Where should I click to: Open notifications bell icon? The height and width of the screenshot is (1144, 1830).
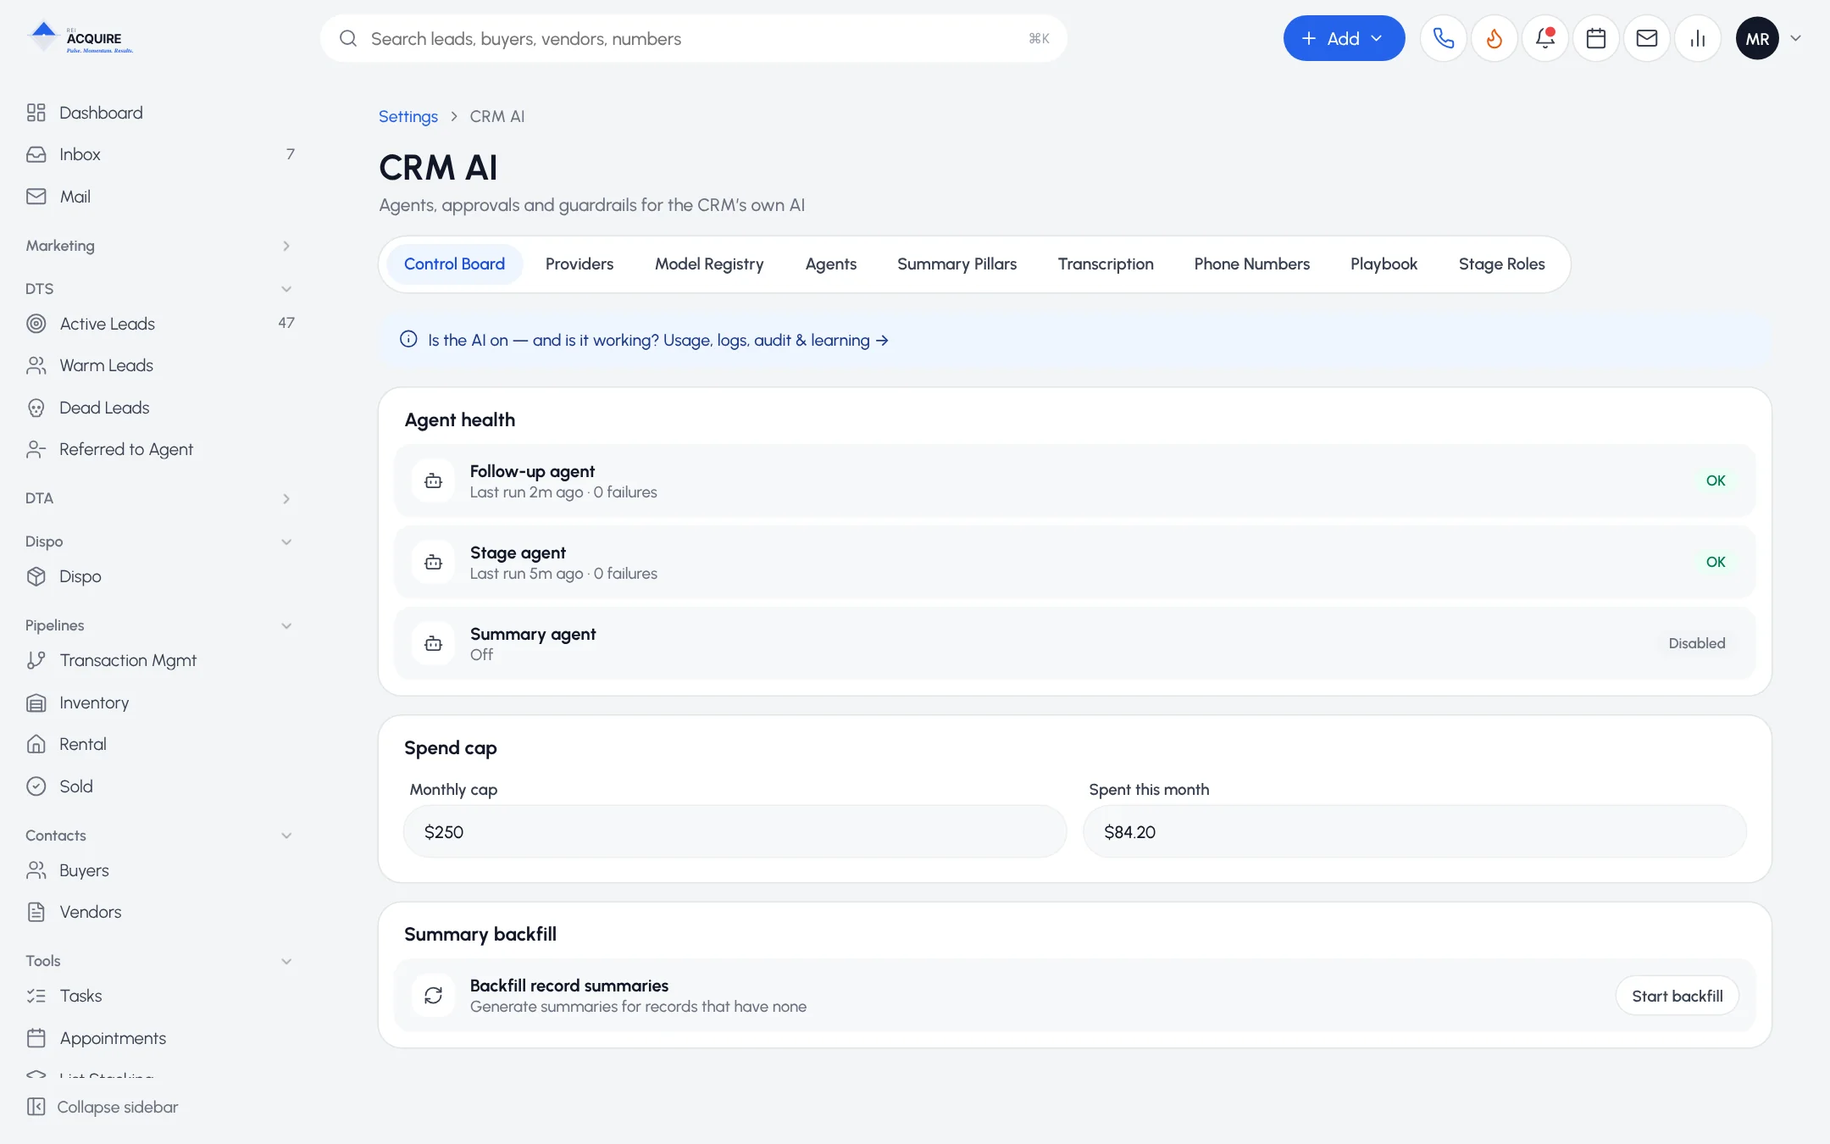pos(1544,38)
